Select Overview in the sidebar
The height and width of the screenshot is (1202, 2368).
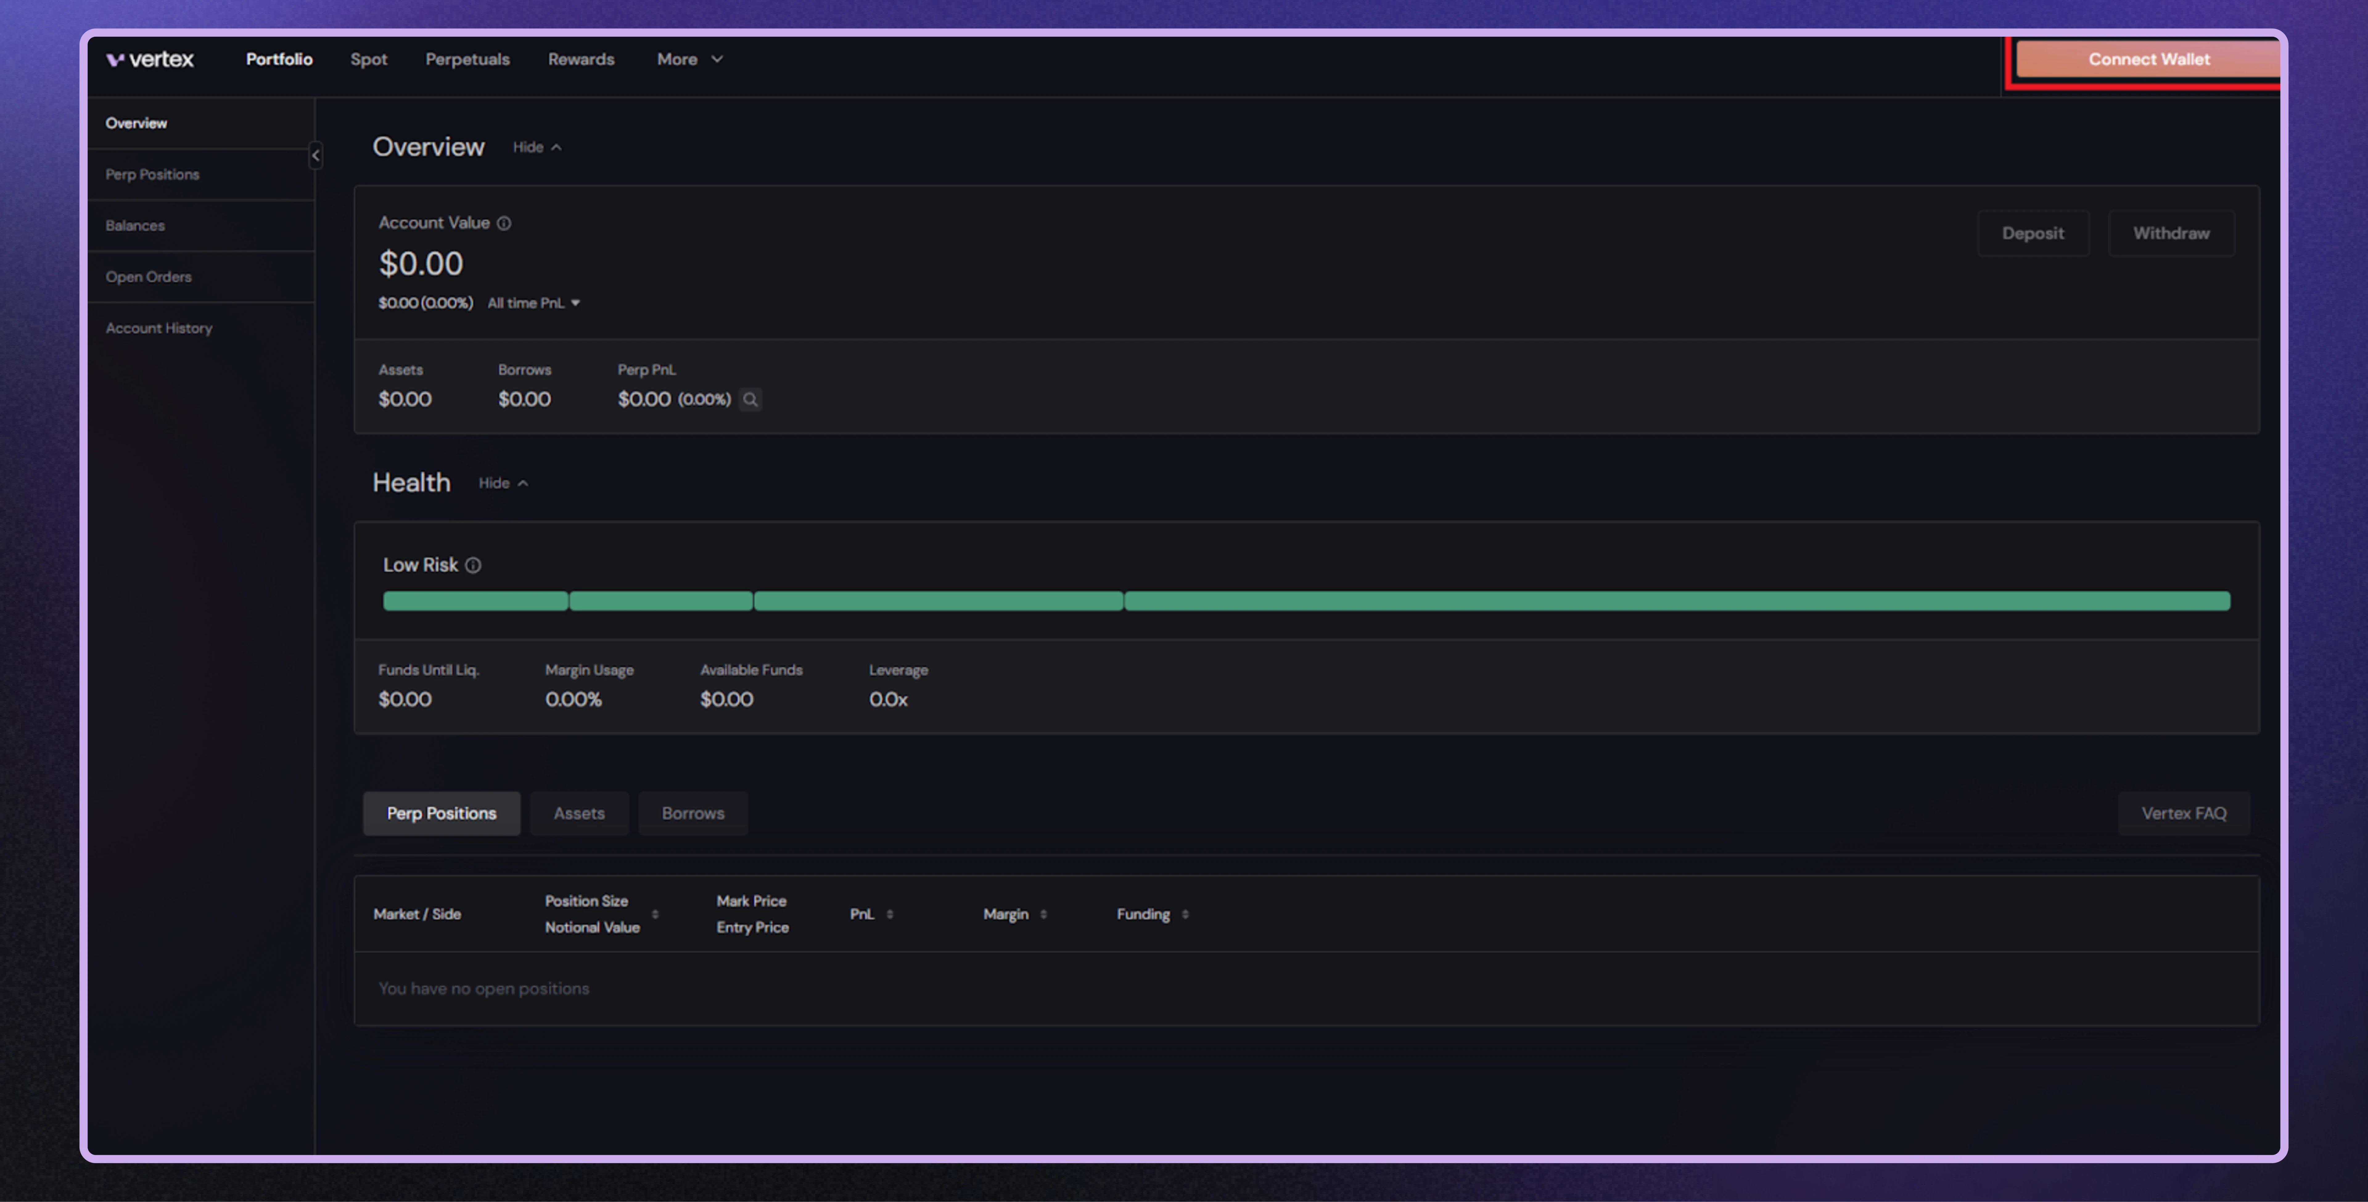[x=201, y=123]
